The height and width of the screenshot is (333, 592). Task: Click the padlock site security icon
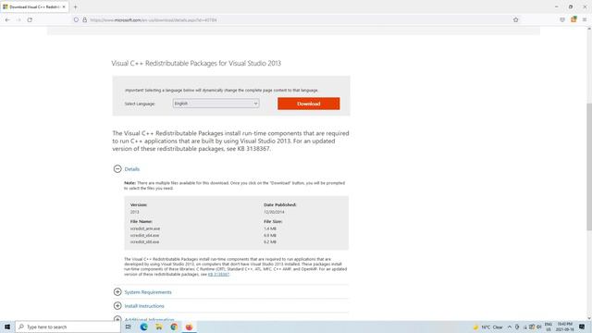(84, 20)
